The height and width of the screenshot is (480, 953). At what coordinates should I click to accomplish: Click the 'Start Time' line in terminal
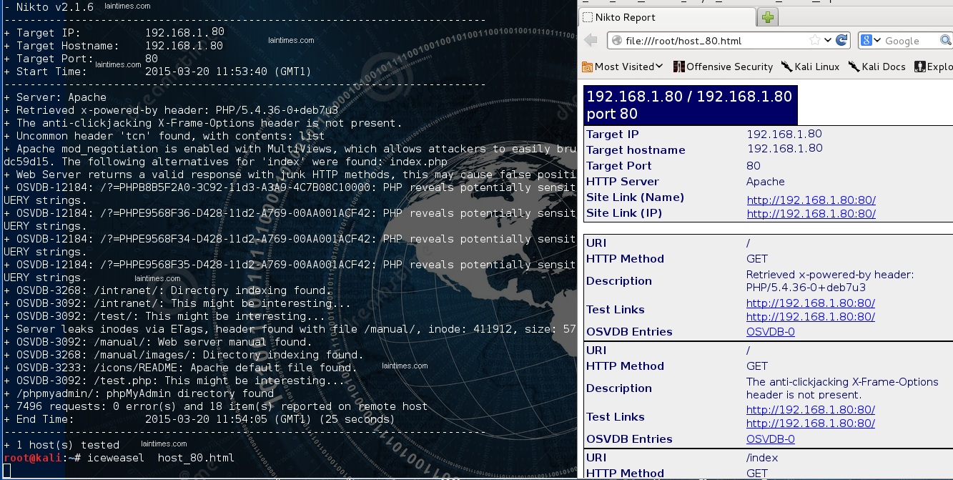point(157,72)
